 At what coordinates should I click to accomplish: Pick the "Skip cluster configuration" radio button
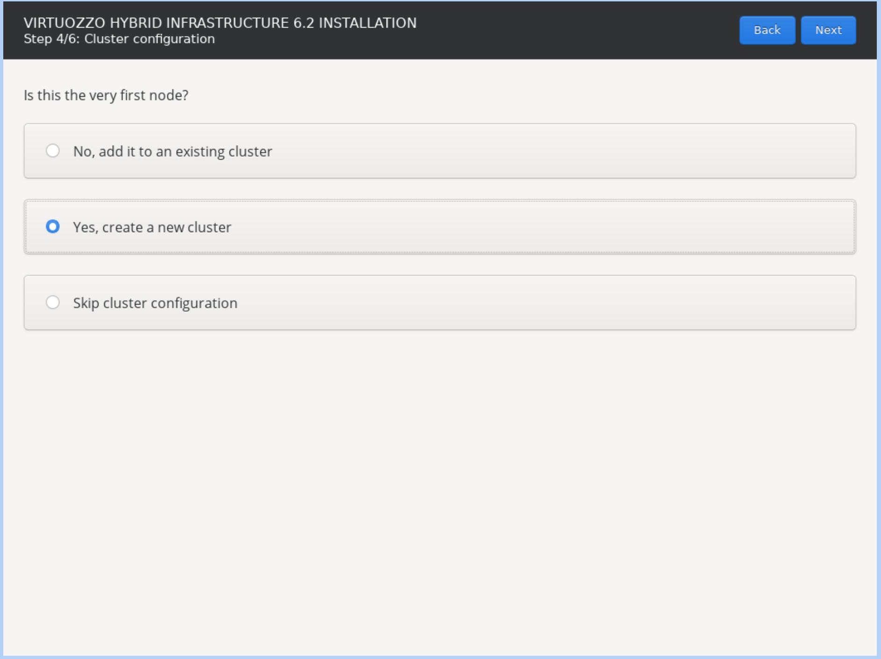53,302
